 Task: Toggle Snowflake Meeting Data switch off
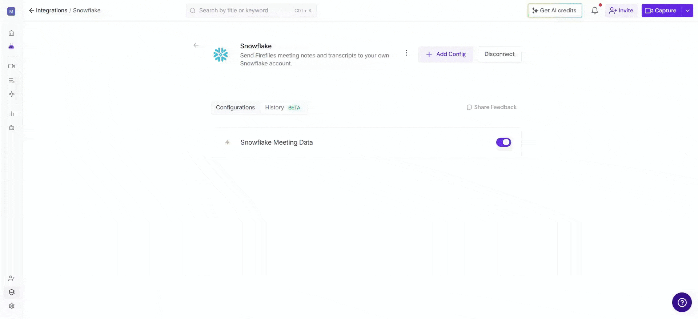point(504,142)
